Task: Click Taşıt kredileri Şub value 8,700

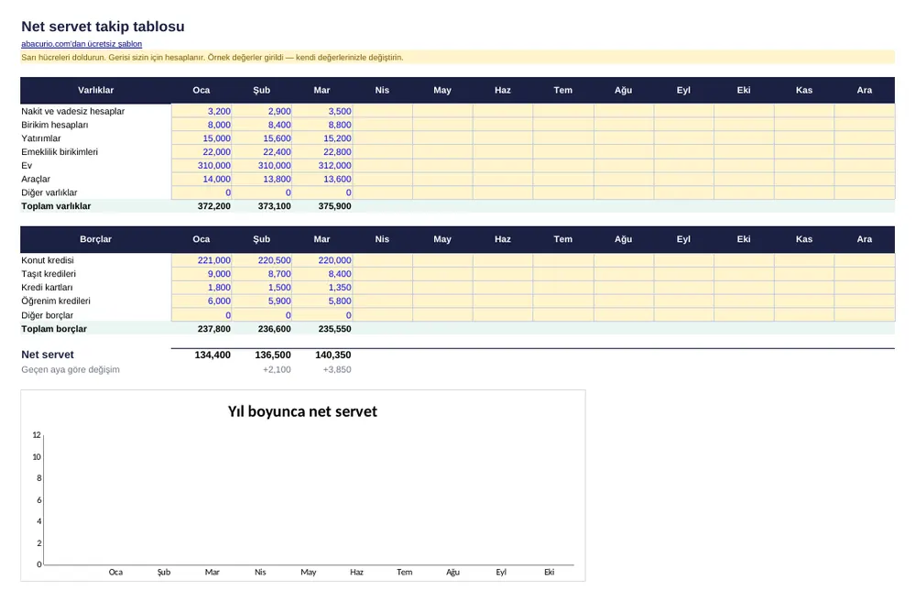Action: coord(262,274)
